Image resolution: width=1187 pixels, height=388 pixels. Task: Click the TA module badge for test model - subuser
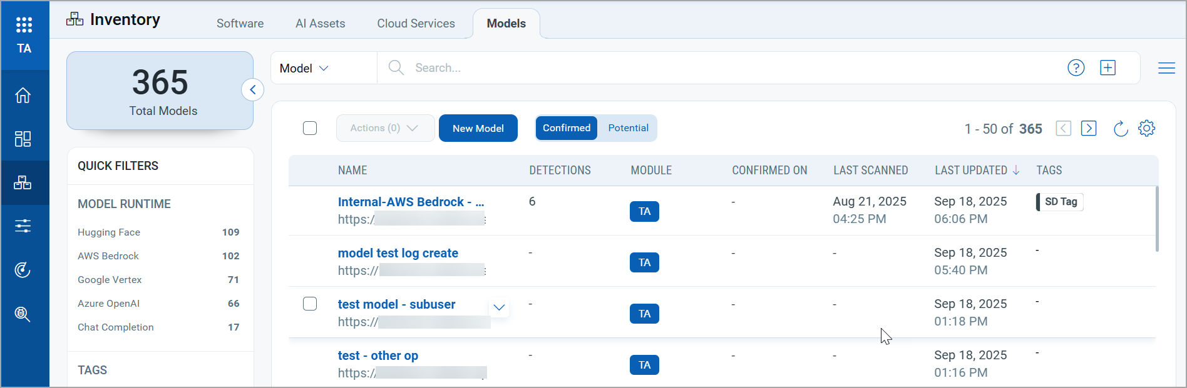644,314
